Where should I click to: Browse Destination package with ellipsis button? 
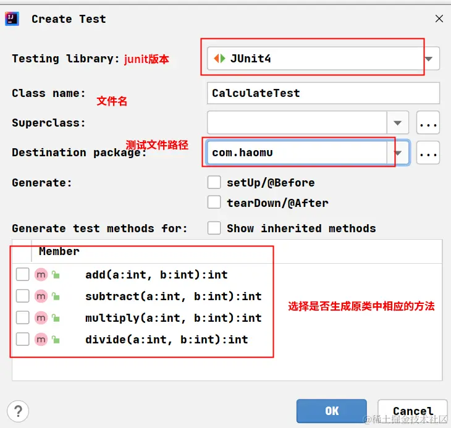coord(428,153)
